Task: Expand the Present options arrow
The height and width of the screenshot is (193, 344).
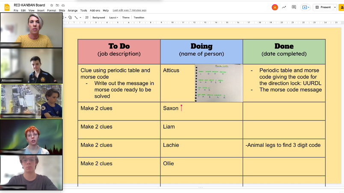Action: point(335,7)
